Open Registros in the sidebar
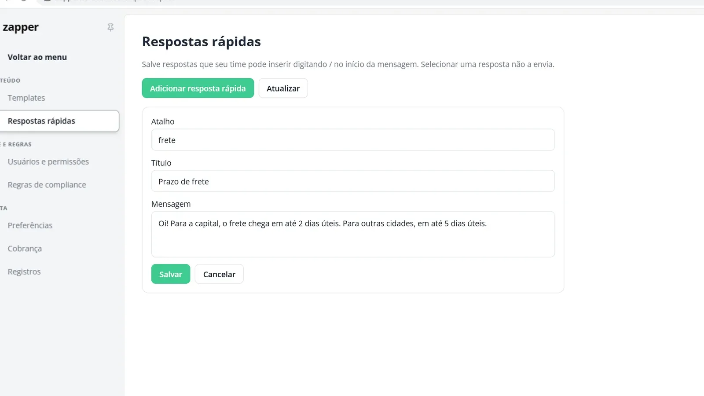This screenshot has width=704, height=396. pyautogui.click(x=24, y=272)
